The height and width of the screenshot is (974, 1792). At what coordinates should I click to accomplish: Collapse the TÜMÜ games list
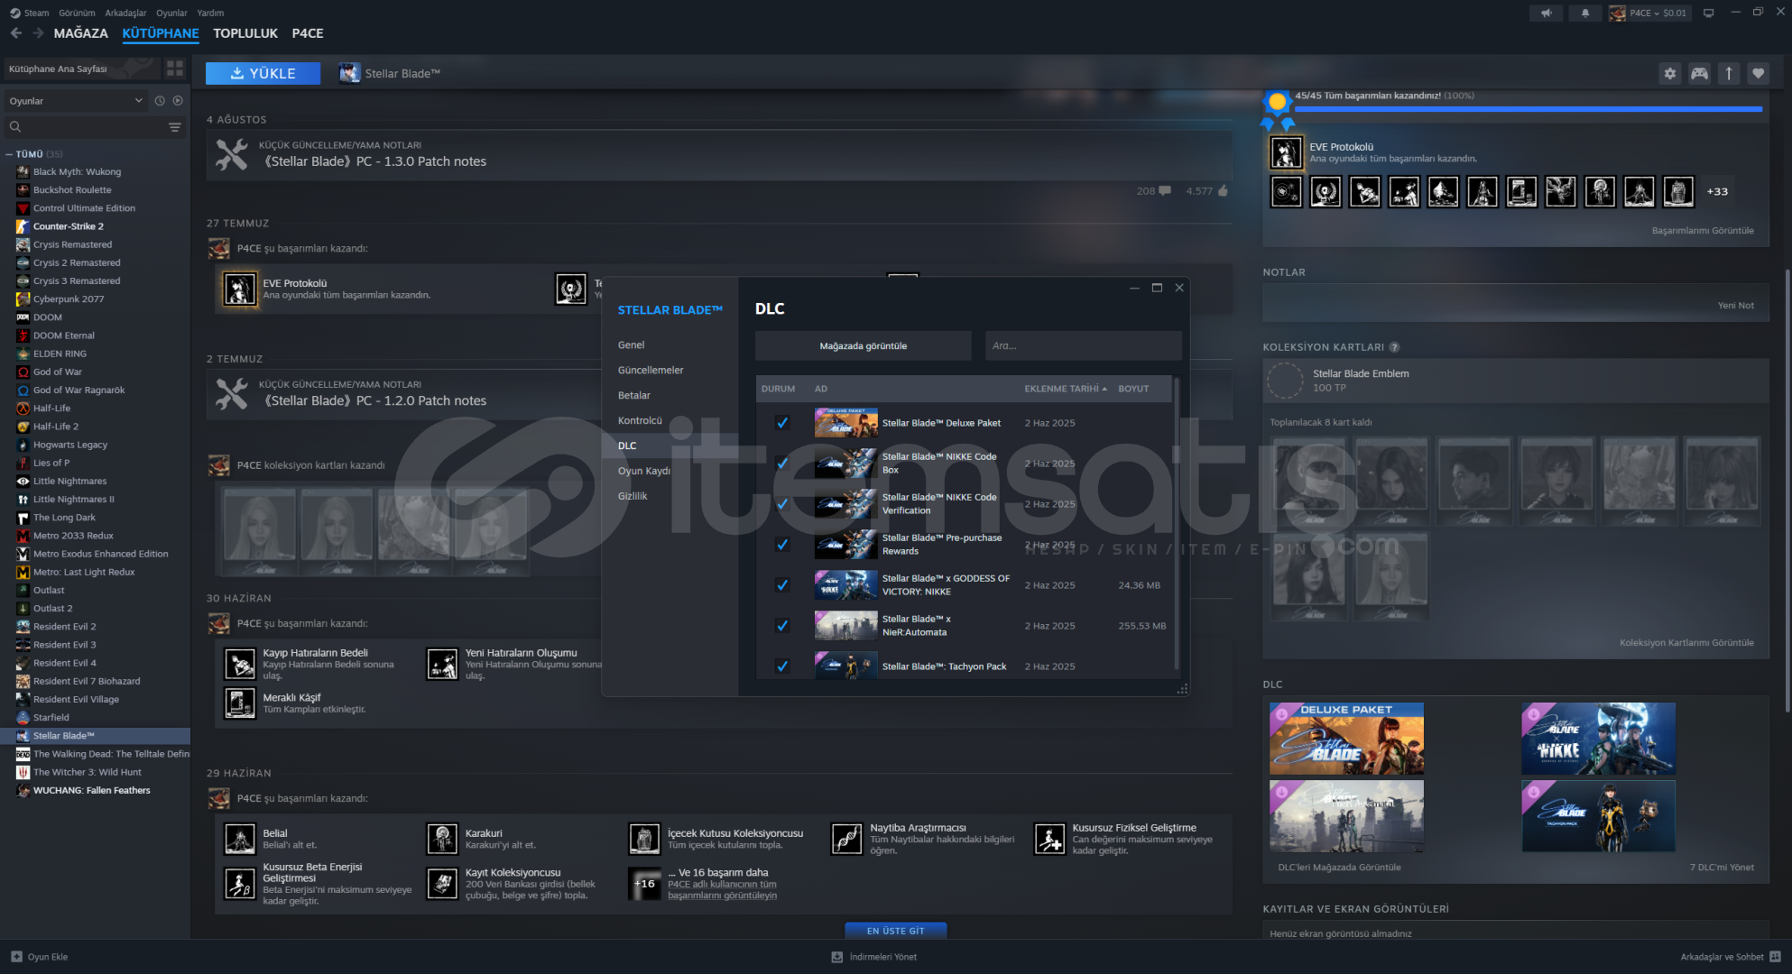[x=10, y=154]
